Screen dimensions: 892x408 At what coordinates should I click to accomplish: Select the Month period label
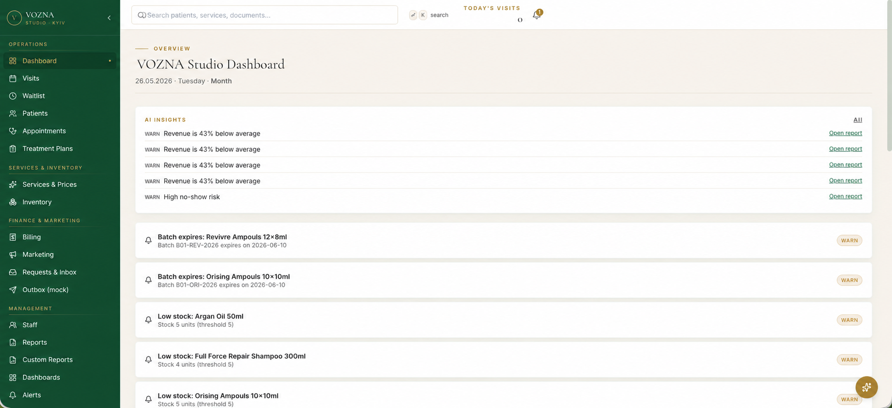221,81
